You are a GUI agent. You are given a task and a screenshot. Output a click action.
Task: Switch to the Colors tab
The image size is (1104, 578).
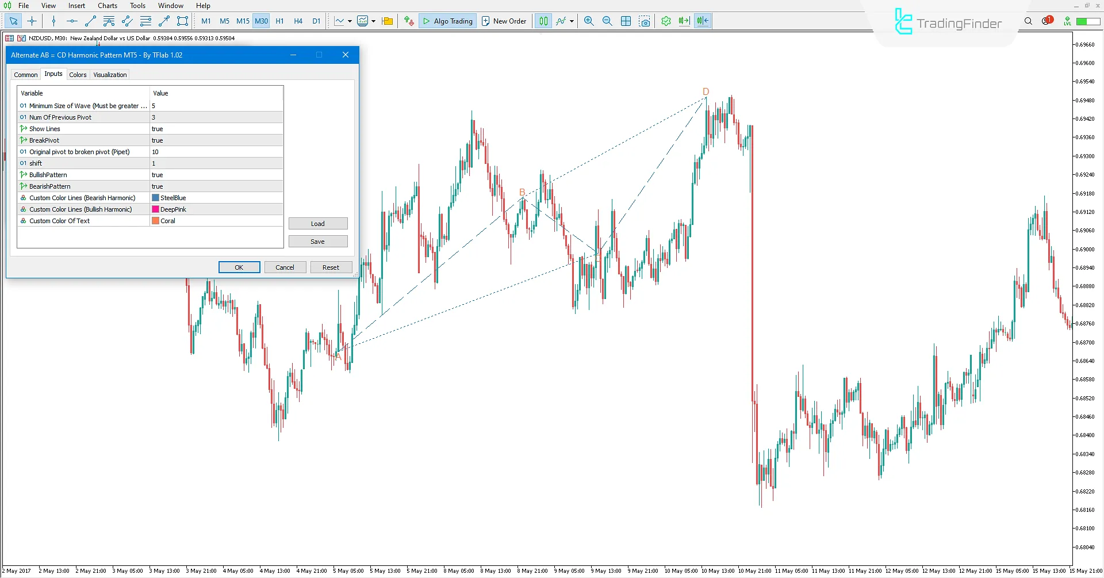78,74
